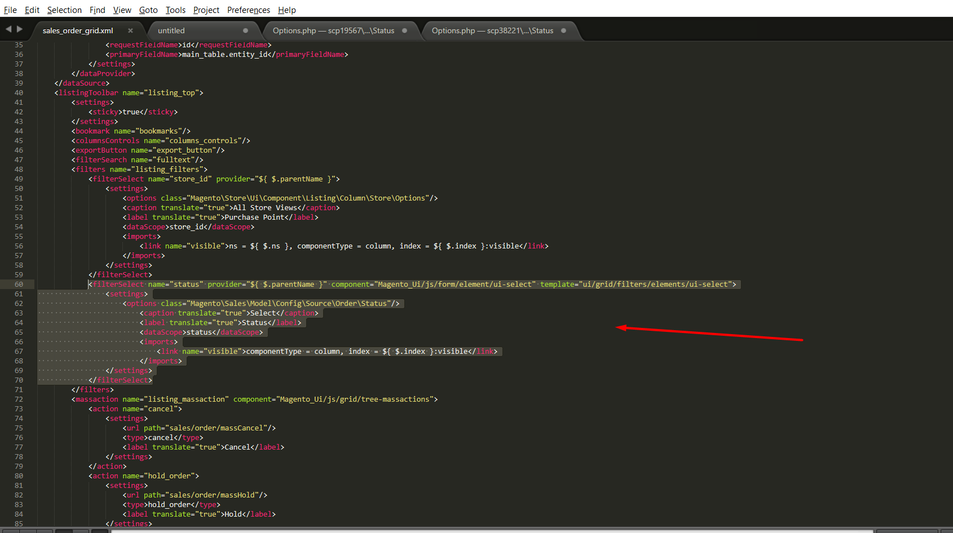953x533 pixels.
Task: Click the back navigation arrow
Action: point(8,29)
